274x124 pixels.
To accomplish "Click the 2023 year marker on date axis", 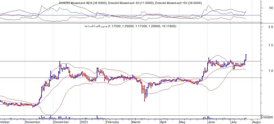I will coord(85,122).
